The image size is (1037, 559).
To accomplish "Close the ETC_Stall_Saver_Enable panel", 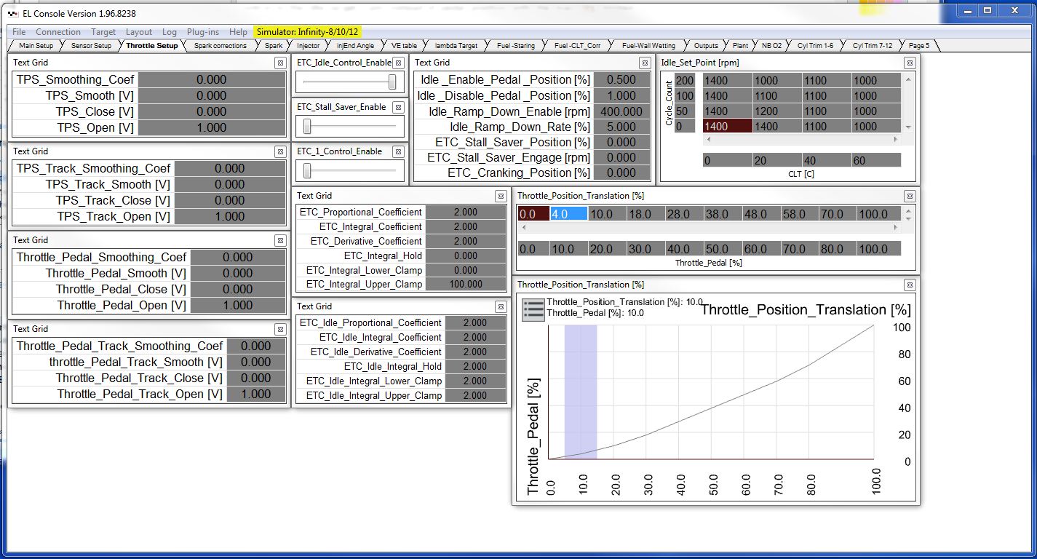I will click(400, 108).
